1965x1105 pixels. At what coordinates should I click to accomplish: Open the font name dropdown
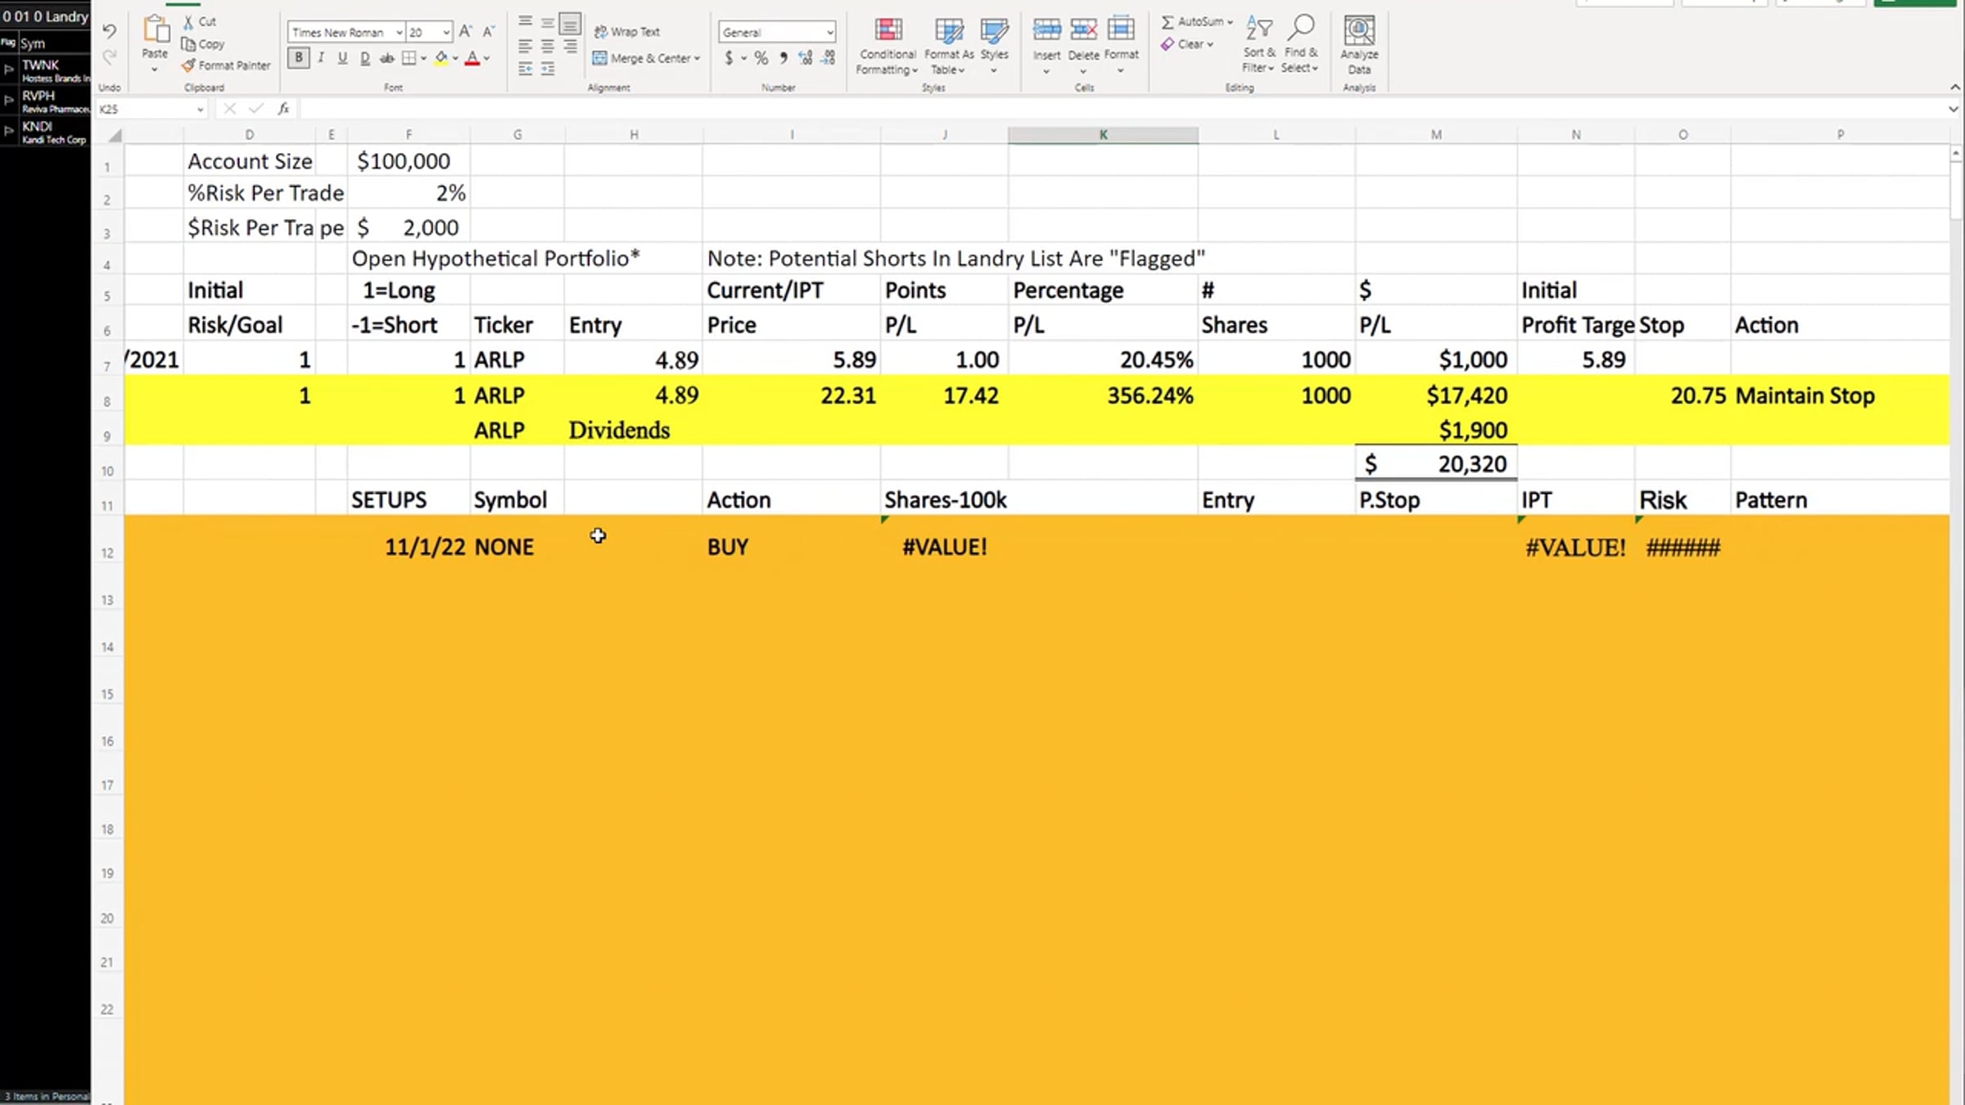pos(399,33)
